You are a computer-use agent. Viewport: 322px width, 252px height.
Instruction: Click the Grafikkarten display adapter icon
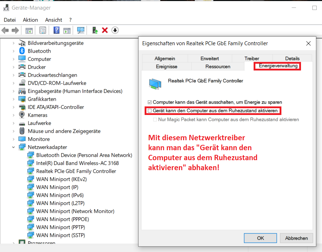pyautogui.click(x=22, y=99)
